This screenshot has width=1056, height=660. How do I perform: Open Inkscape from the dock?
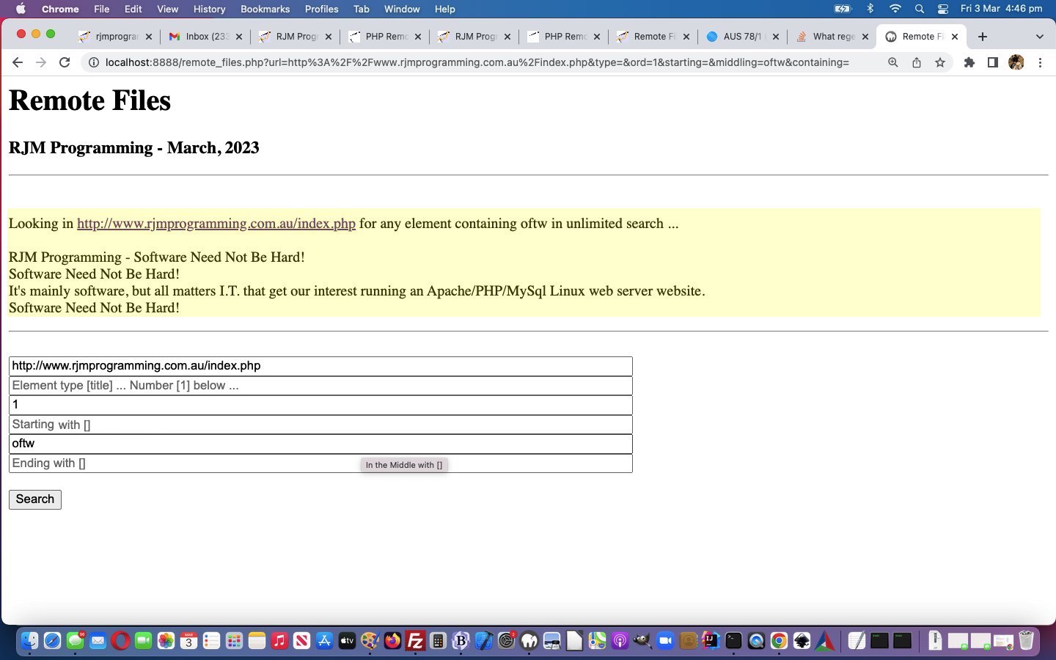(x=802, y=641)
